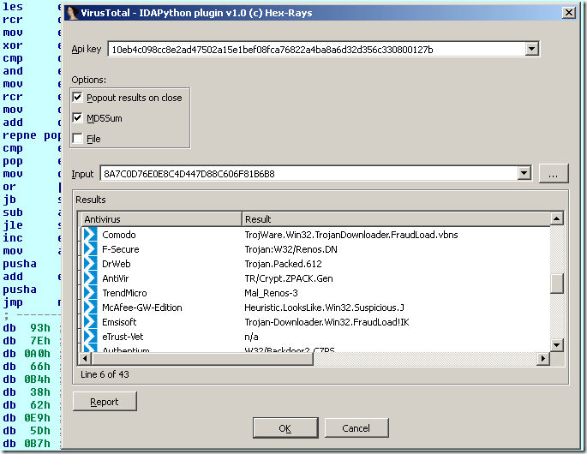
Task: Click the results list scroll down arrow
Action: pos(557,344)
